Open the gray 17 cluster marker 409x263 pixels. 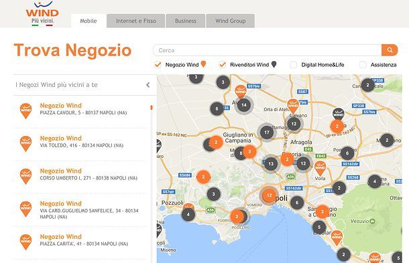(267, 133)
